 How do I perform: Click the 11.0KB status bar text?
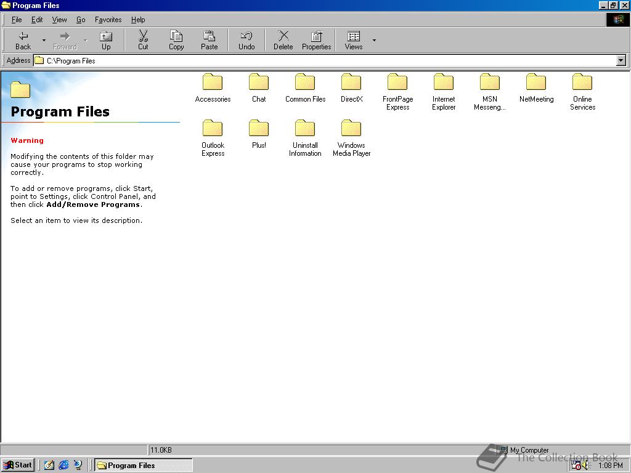pyautogui.click(x=161, y=450)
